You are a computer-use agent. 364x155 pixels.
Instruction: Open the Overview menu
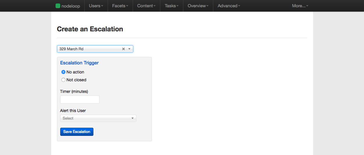(198, 6)
